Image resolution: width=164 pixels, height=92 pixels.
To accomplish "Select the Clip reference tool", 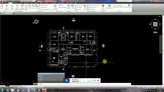I will coord(34,6).
